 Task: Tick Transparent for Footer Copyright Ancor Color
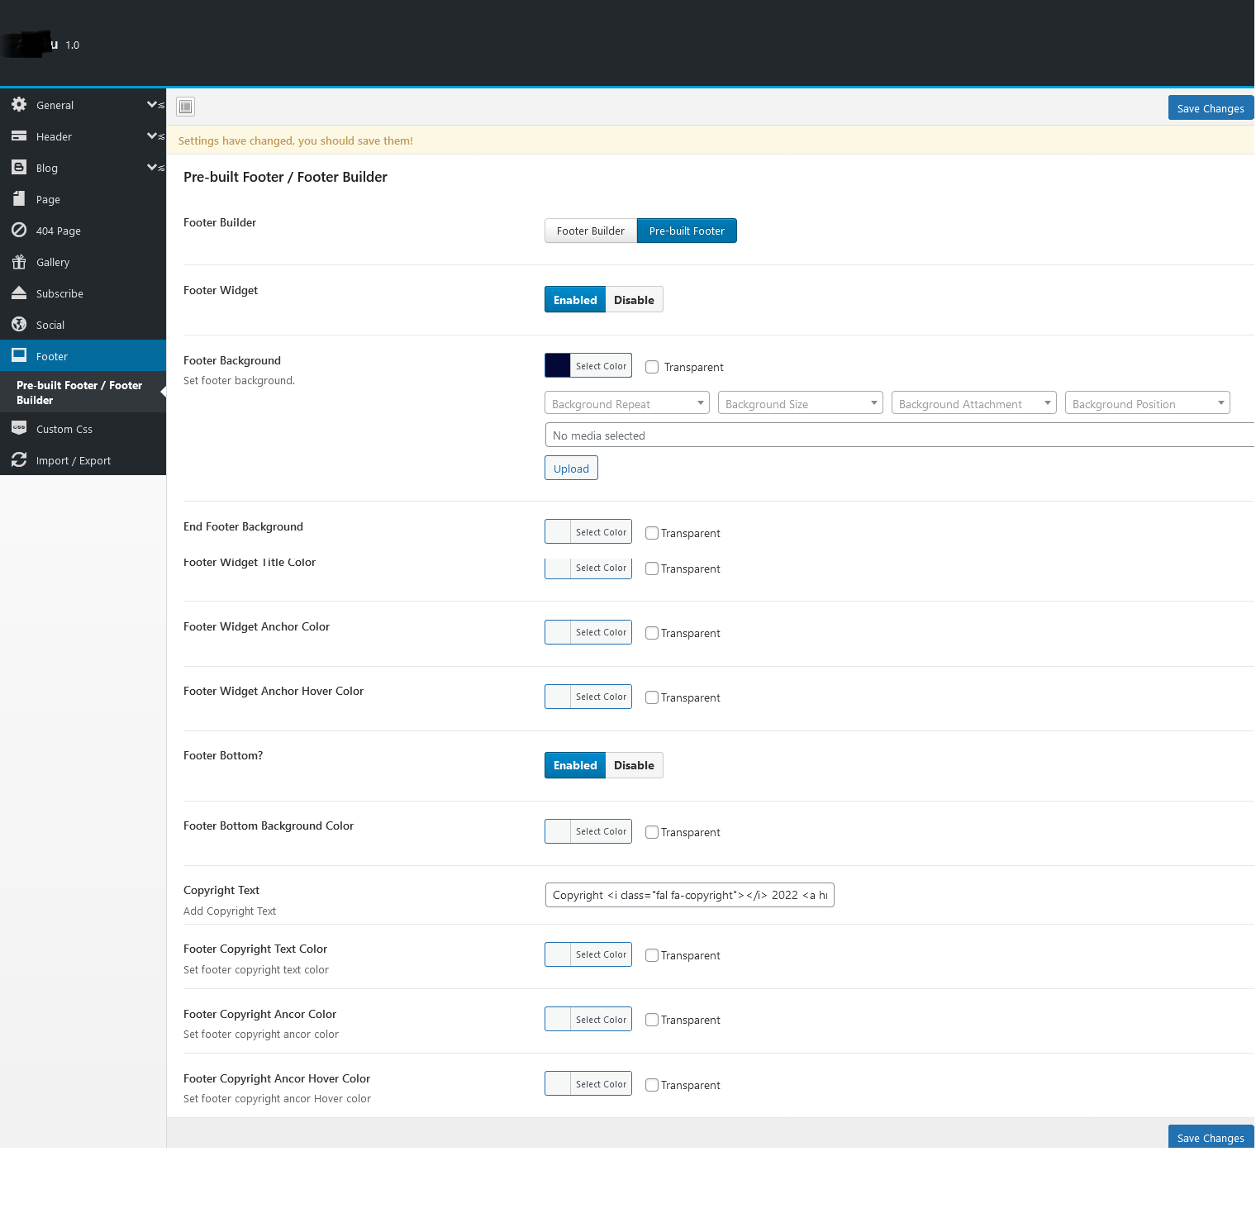652,1020
